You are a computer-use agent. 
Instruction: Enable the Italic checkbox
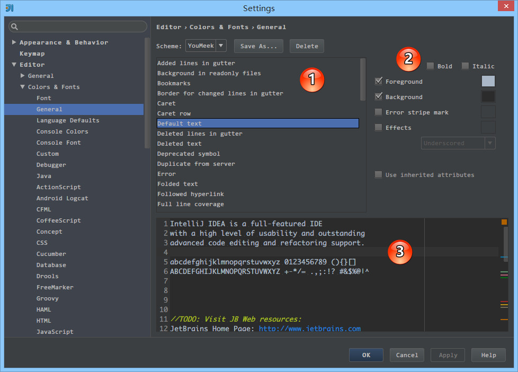tap(465, 66)
